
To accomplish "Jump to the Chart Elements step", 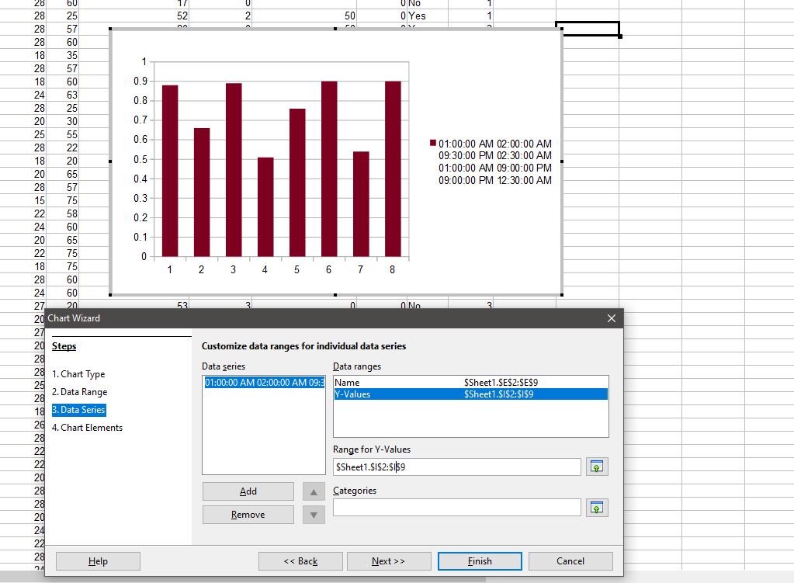I will tap(87, 428).
